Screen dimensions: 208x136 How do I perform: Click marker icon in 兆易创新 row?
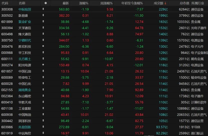[43, 127]
